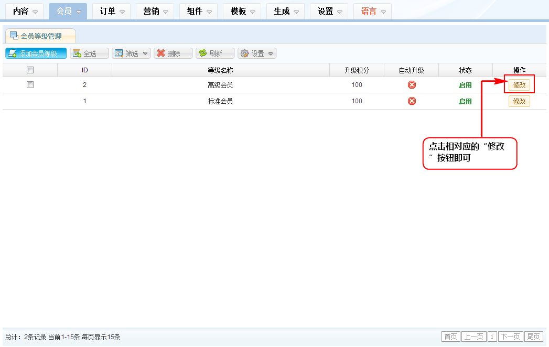The width and height of the screenshot is (549, 347).
Task: Click the red X Delete (删除) button
Action: point(173,53)
